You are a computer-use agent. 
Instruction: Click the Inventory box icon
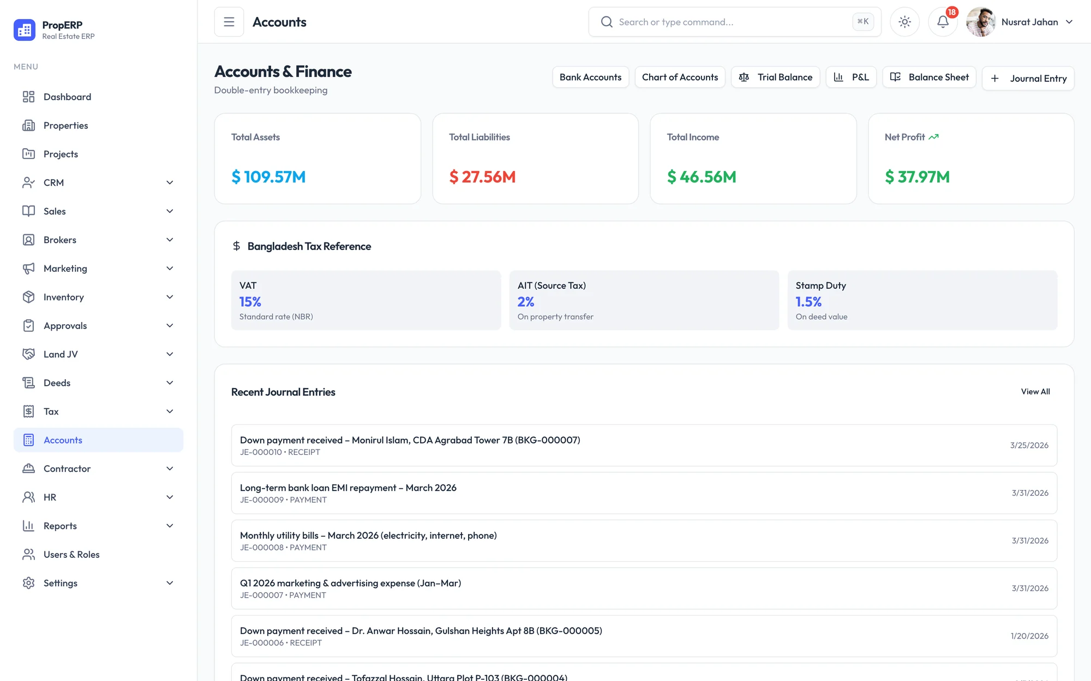tap(28, 297)
